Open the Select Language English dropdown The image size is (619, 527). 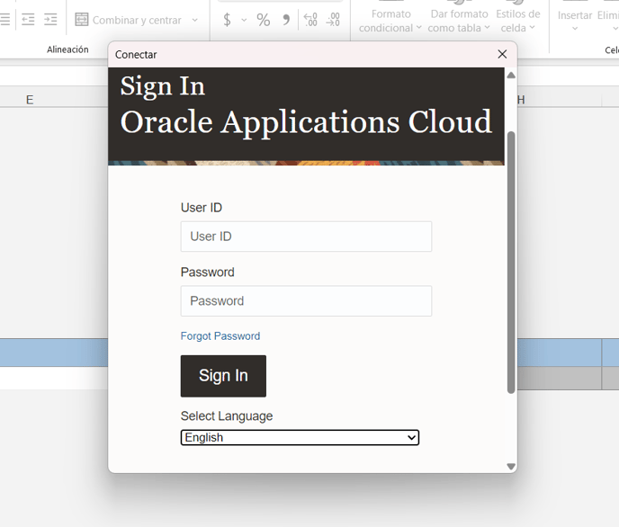tap(300, 437)
